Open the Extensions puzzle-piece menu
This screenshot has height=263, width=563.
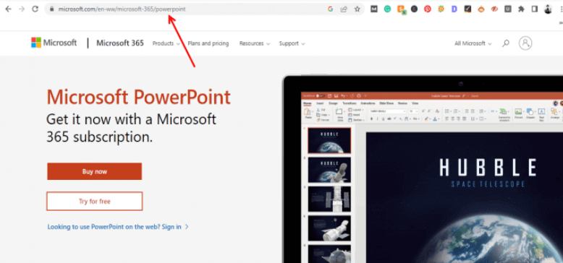(521, 9)
